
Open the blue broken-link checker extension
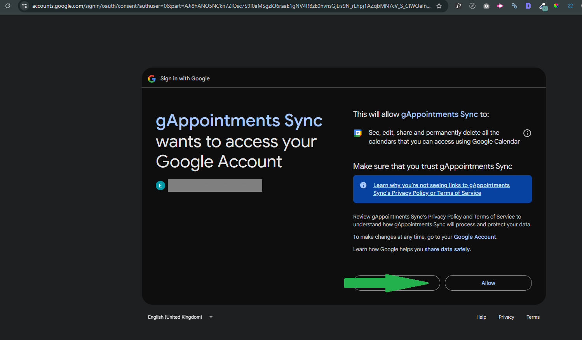coord(570,6)
